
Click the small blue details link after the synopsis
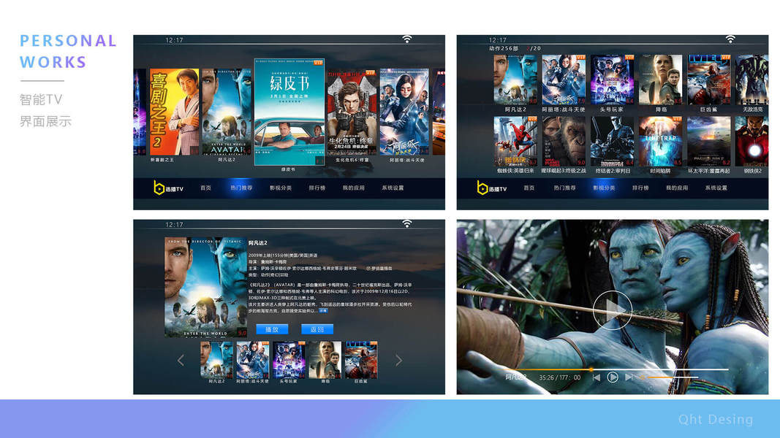[x=323, y=310]
